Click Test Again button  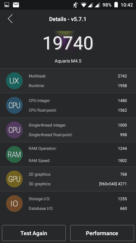[34, 233]
